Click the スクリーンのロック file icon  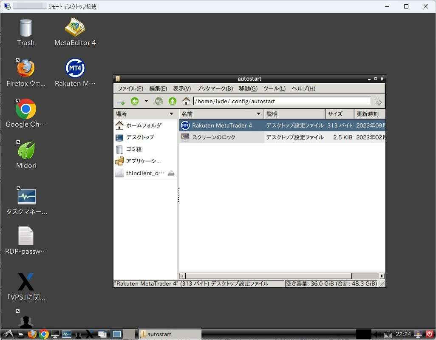185,137
